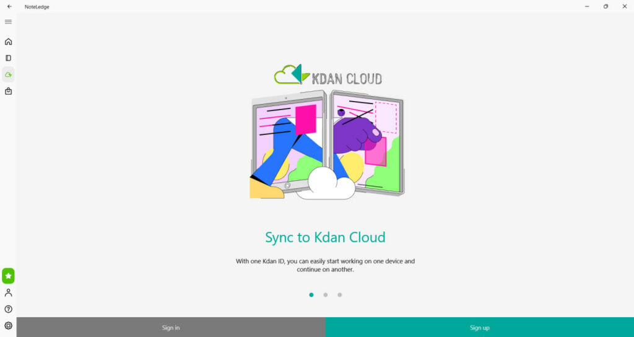Screen dimensions: 634x337
Task: Click the NoteLedge window title
Action: click(x=37, y=7)
